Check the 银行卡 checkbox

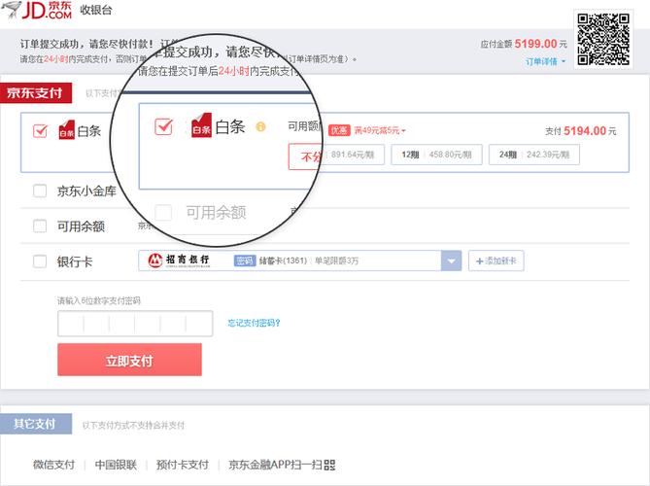click(40, 261)
